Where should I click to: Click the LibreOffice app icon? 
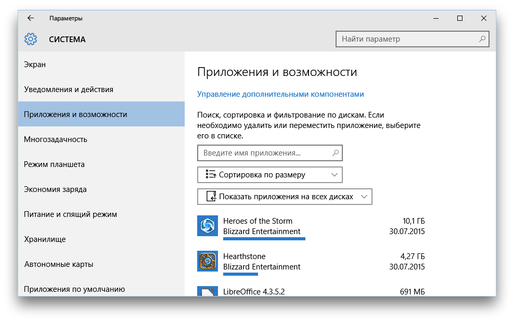(x=208, y=291)
